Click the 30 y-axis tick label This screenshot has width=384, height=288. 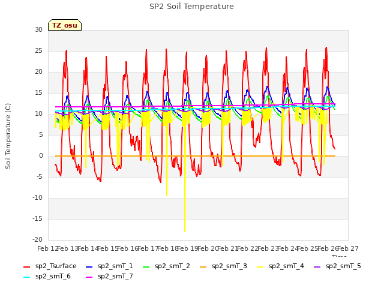pos(38,29)
